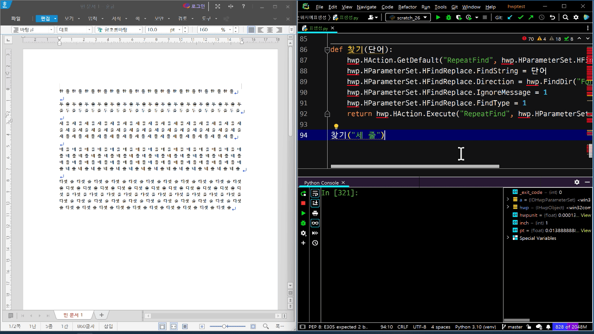Viewport: 594px width, 334px height.
Task: Toggle justify alignment in Hangul toolbar
Action: [x=252, y=30]
